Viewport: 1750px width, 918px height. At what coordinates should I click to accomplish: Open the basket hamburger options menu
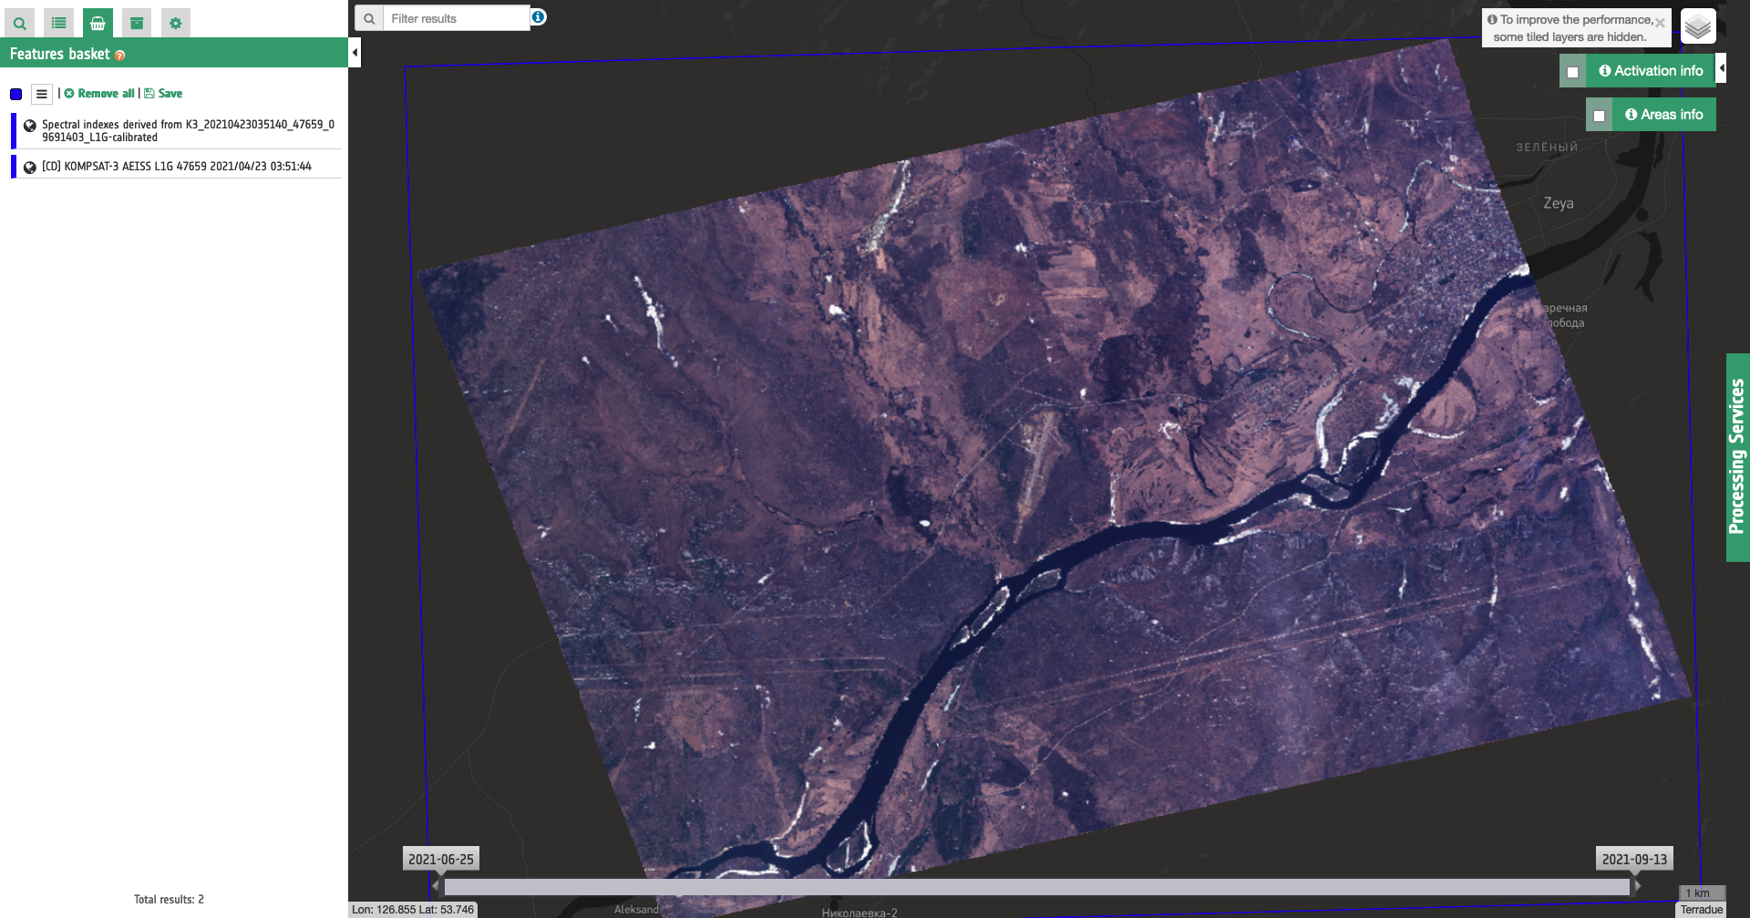(x=42, y=94)
